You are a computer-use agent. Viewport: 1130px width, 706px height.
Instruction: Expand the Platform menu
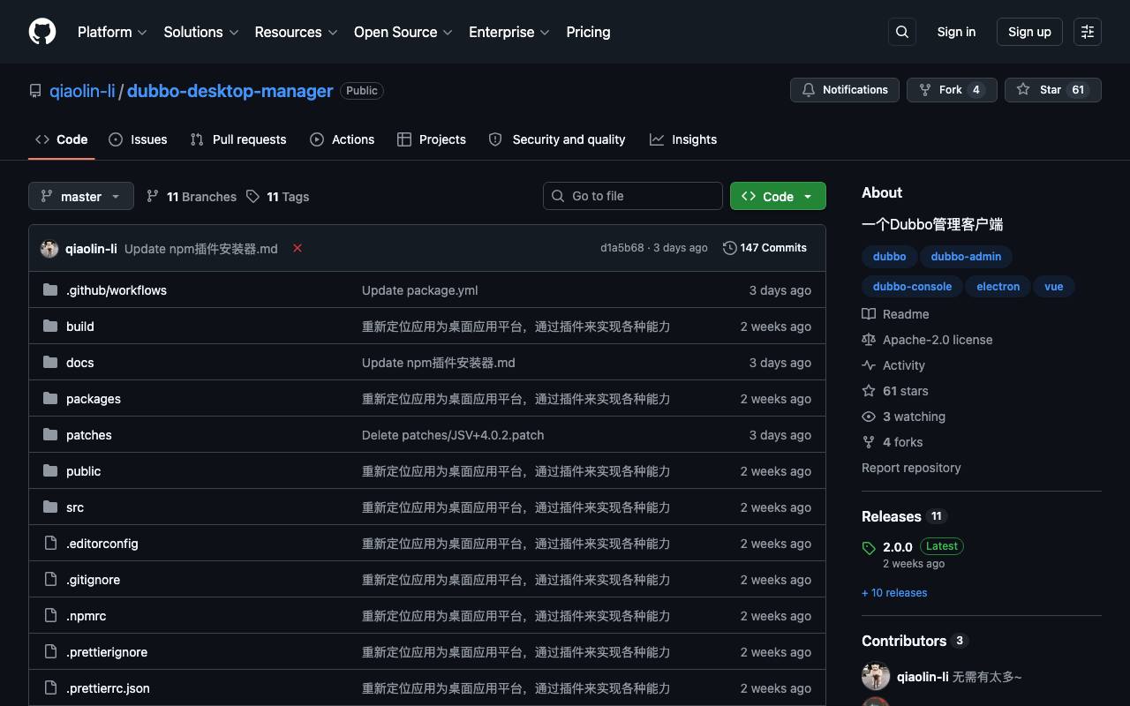point(112,32)
